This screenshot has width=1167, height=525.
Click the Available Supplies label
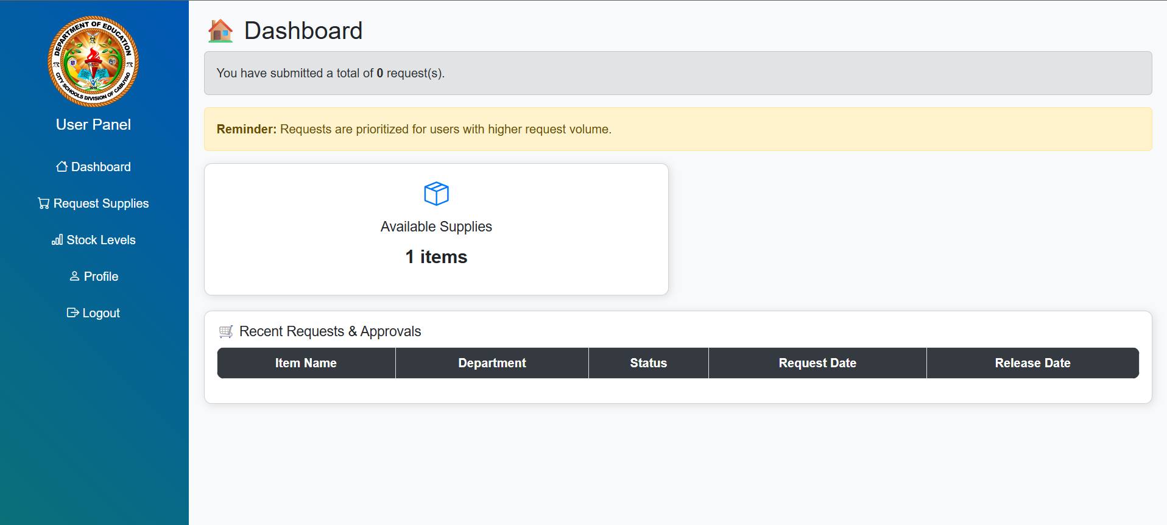436,227
